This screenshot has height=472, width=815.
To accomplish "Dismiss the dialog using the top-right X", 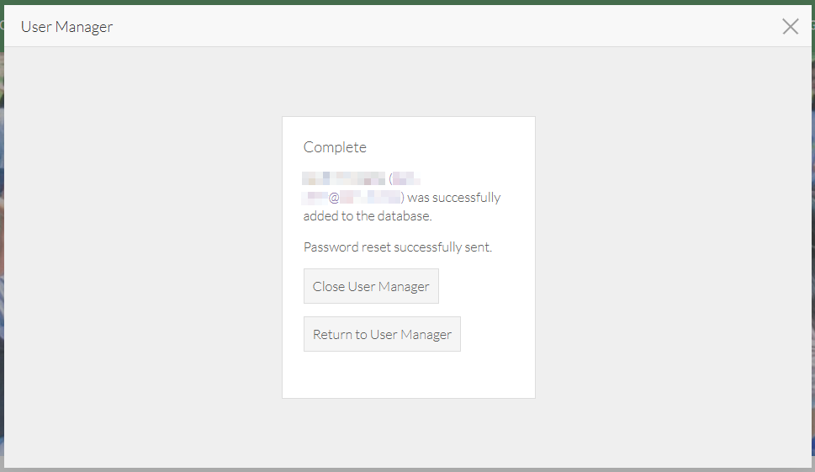I will [790, 26].
